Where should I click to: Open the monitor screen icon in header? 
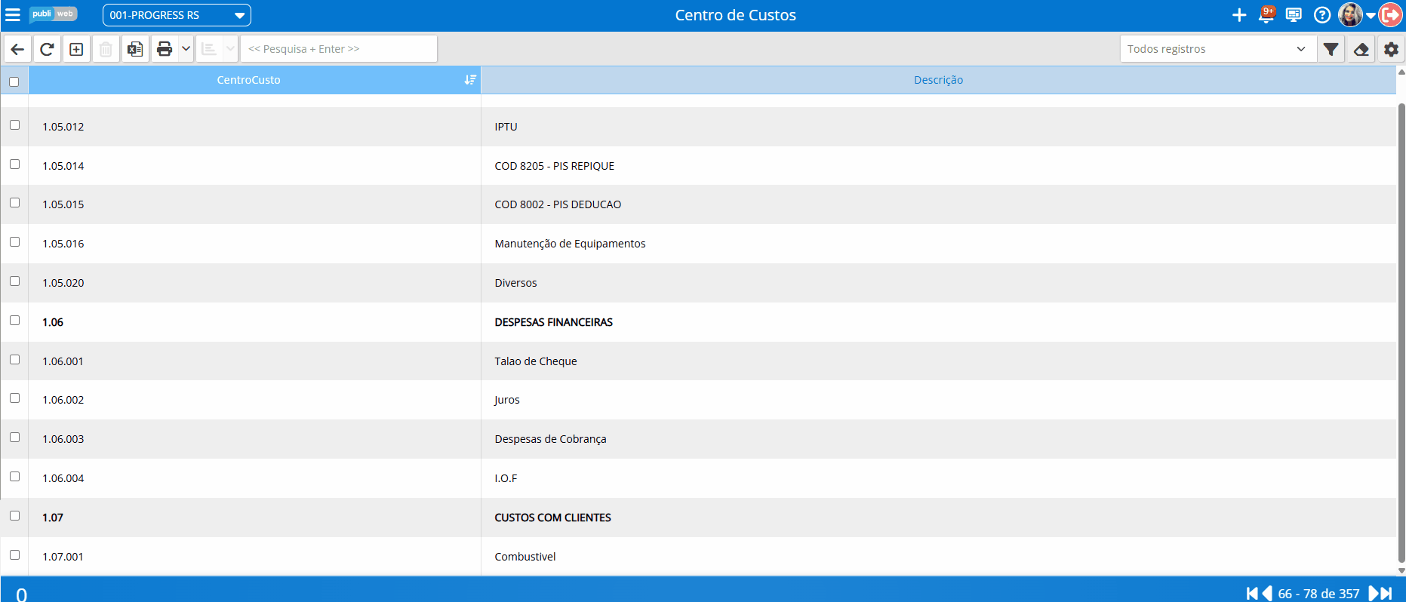pos(1294,15)
